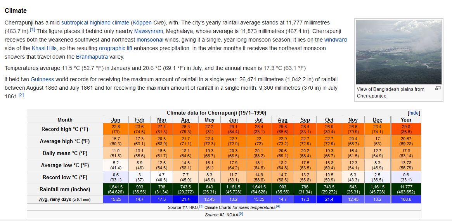Open footnote [4] after mean temperatures
Image resolution: width=452 pixels, height=221 pixels.
tap(278, 206)
